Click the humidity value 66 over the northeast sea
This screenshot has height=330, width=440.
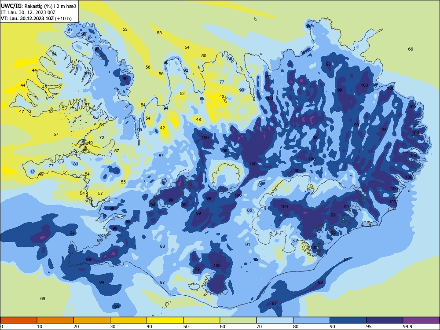pyautogui.click(x=411, y=49)
